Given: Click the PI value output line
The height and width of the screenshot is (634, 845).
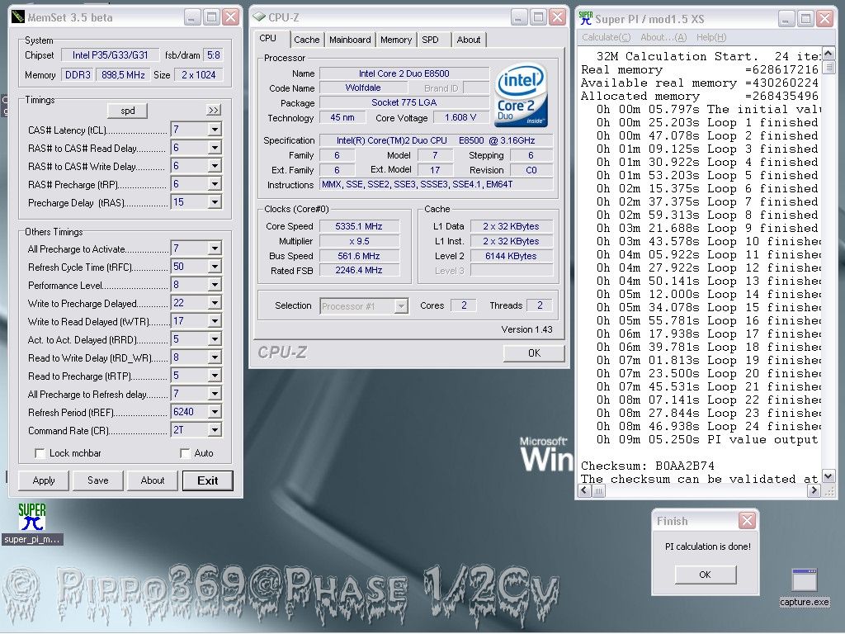Looking at the screenshot, I should (x=707, y=439).
